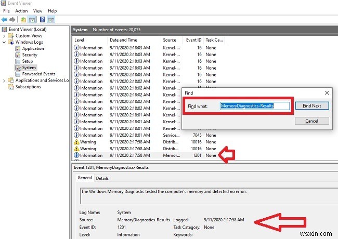Click the Source value MemoryDiagnostics-Results
Viewport: 338px width, 239px height.
coord(144,220)
